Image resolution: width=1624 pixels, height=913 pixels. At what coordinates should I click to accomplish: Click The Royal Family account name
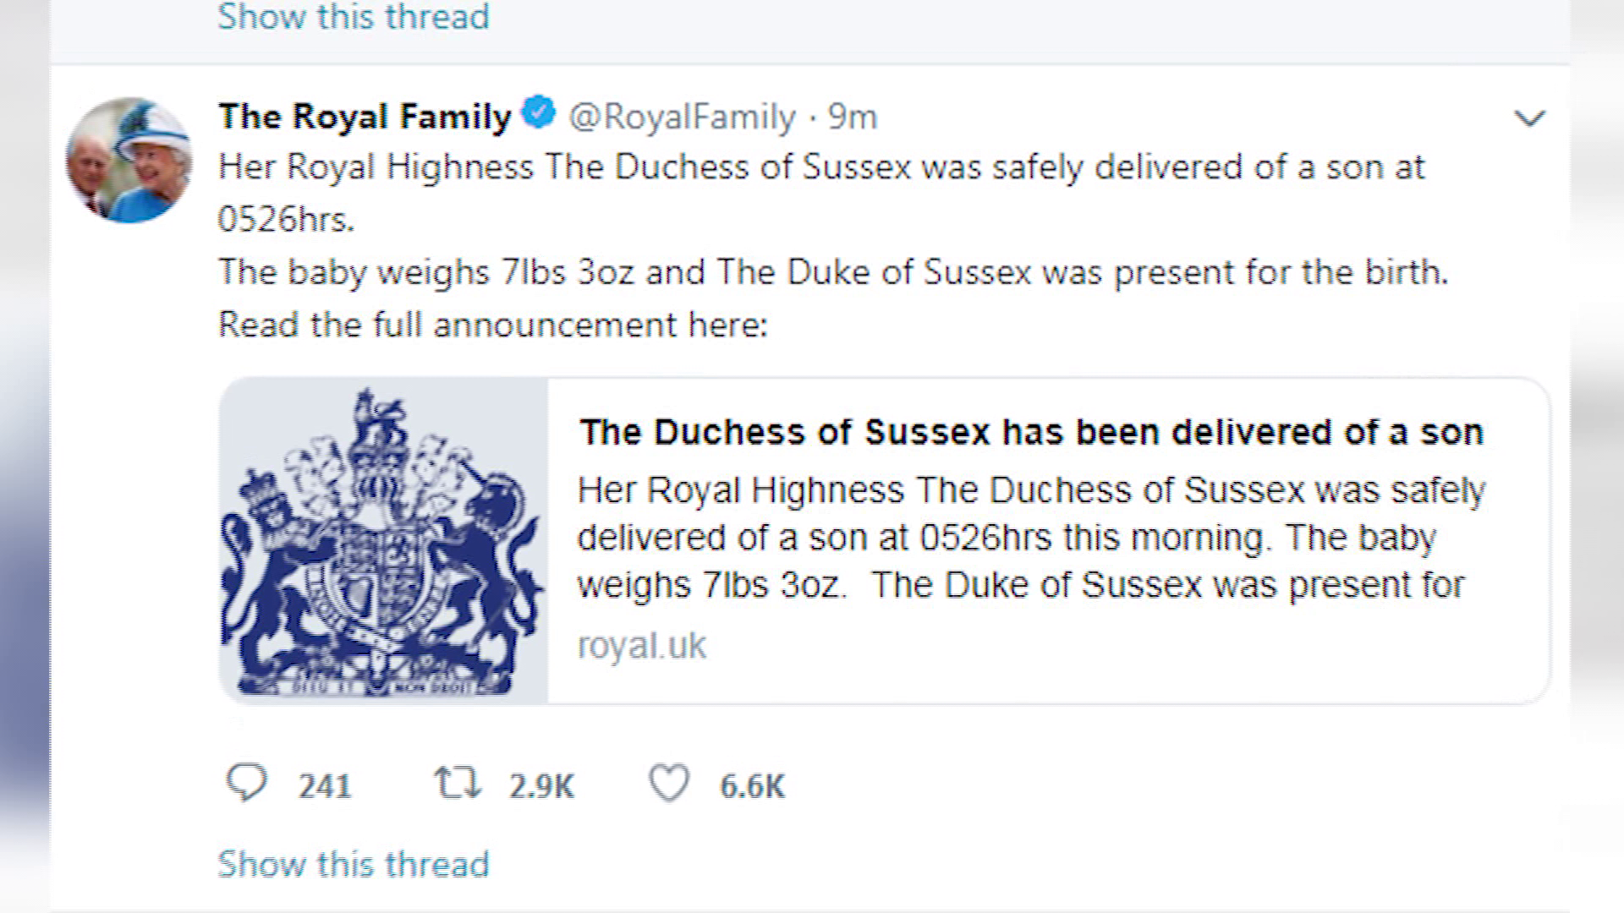pyautogui.click(x=365, y=117)
